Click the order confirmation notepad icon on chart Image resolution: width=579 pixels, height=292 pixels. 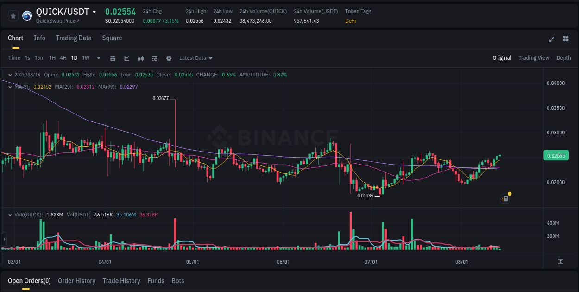(x=505, y=198)
